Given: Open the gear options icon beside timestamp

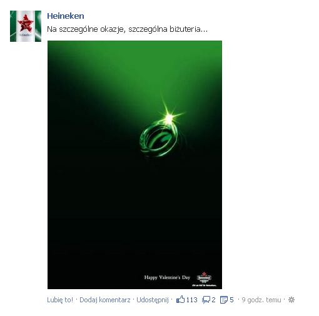Looking at the screenshot, I should 291,300.
